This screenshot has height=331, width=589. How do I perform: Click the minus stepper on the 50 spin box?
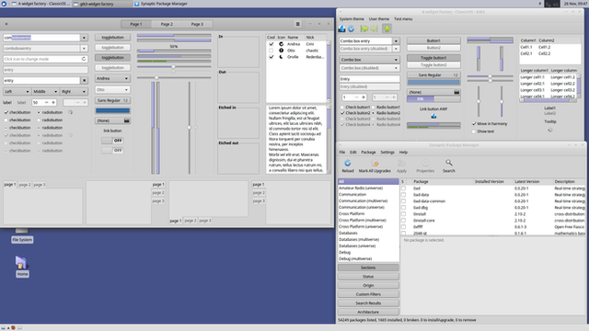pos(47,102)
